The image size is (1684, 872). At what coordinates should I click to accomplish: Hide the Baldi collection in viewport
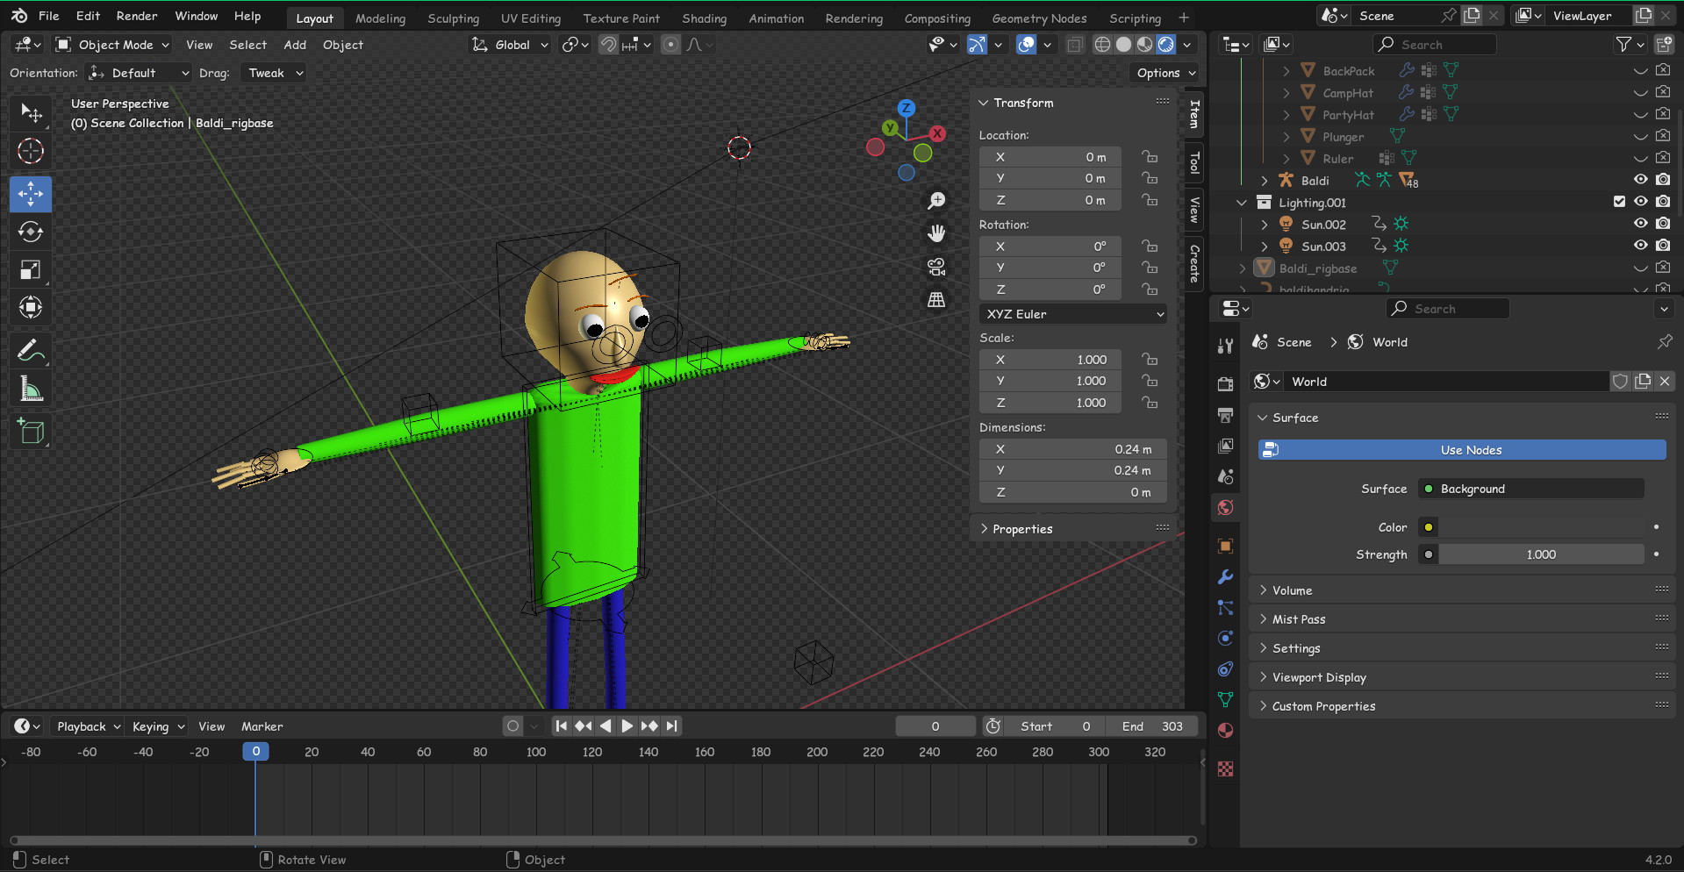[1640, 179]
